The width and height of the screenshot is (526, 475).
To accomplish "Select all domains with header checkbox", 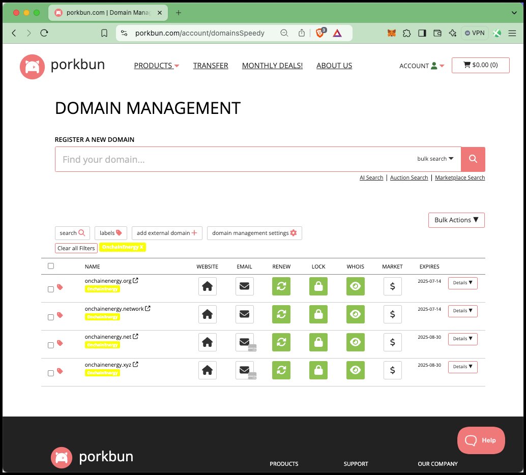I will 51,266.
